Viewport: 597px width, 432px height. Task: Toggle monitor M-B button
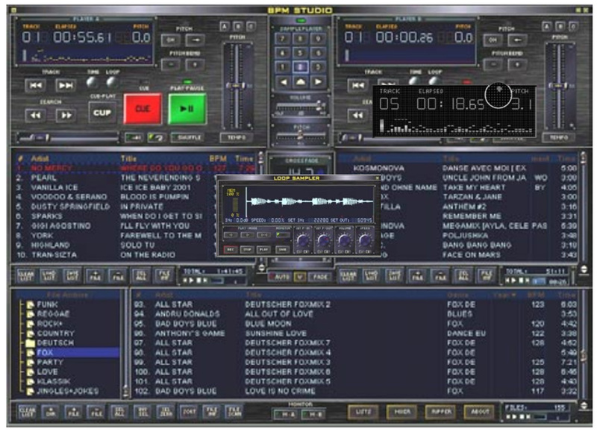pyautogui.click(x=314, y=415)
